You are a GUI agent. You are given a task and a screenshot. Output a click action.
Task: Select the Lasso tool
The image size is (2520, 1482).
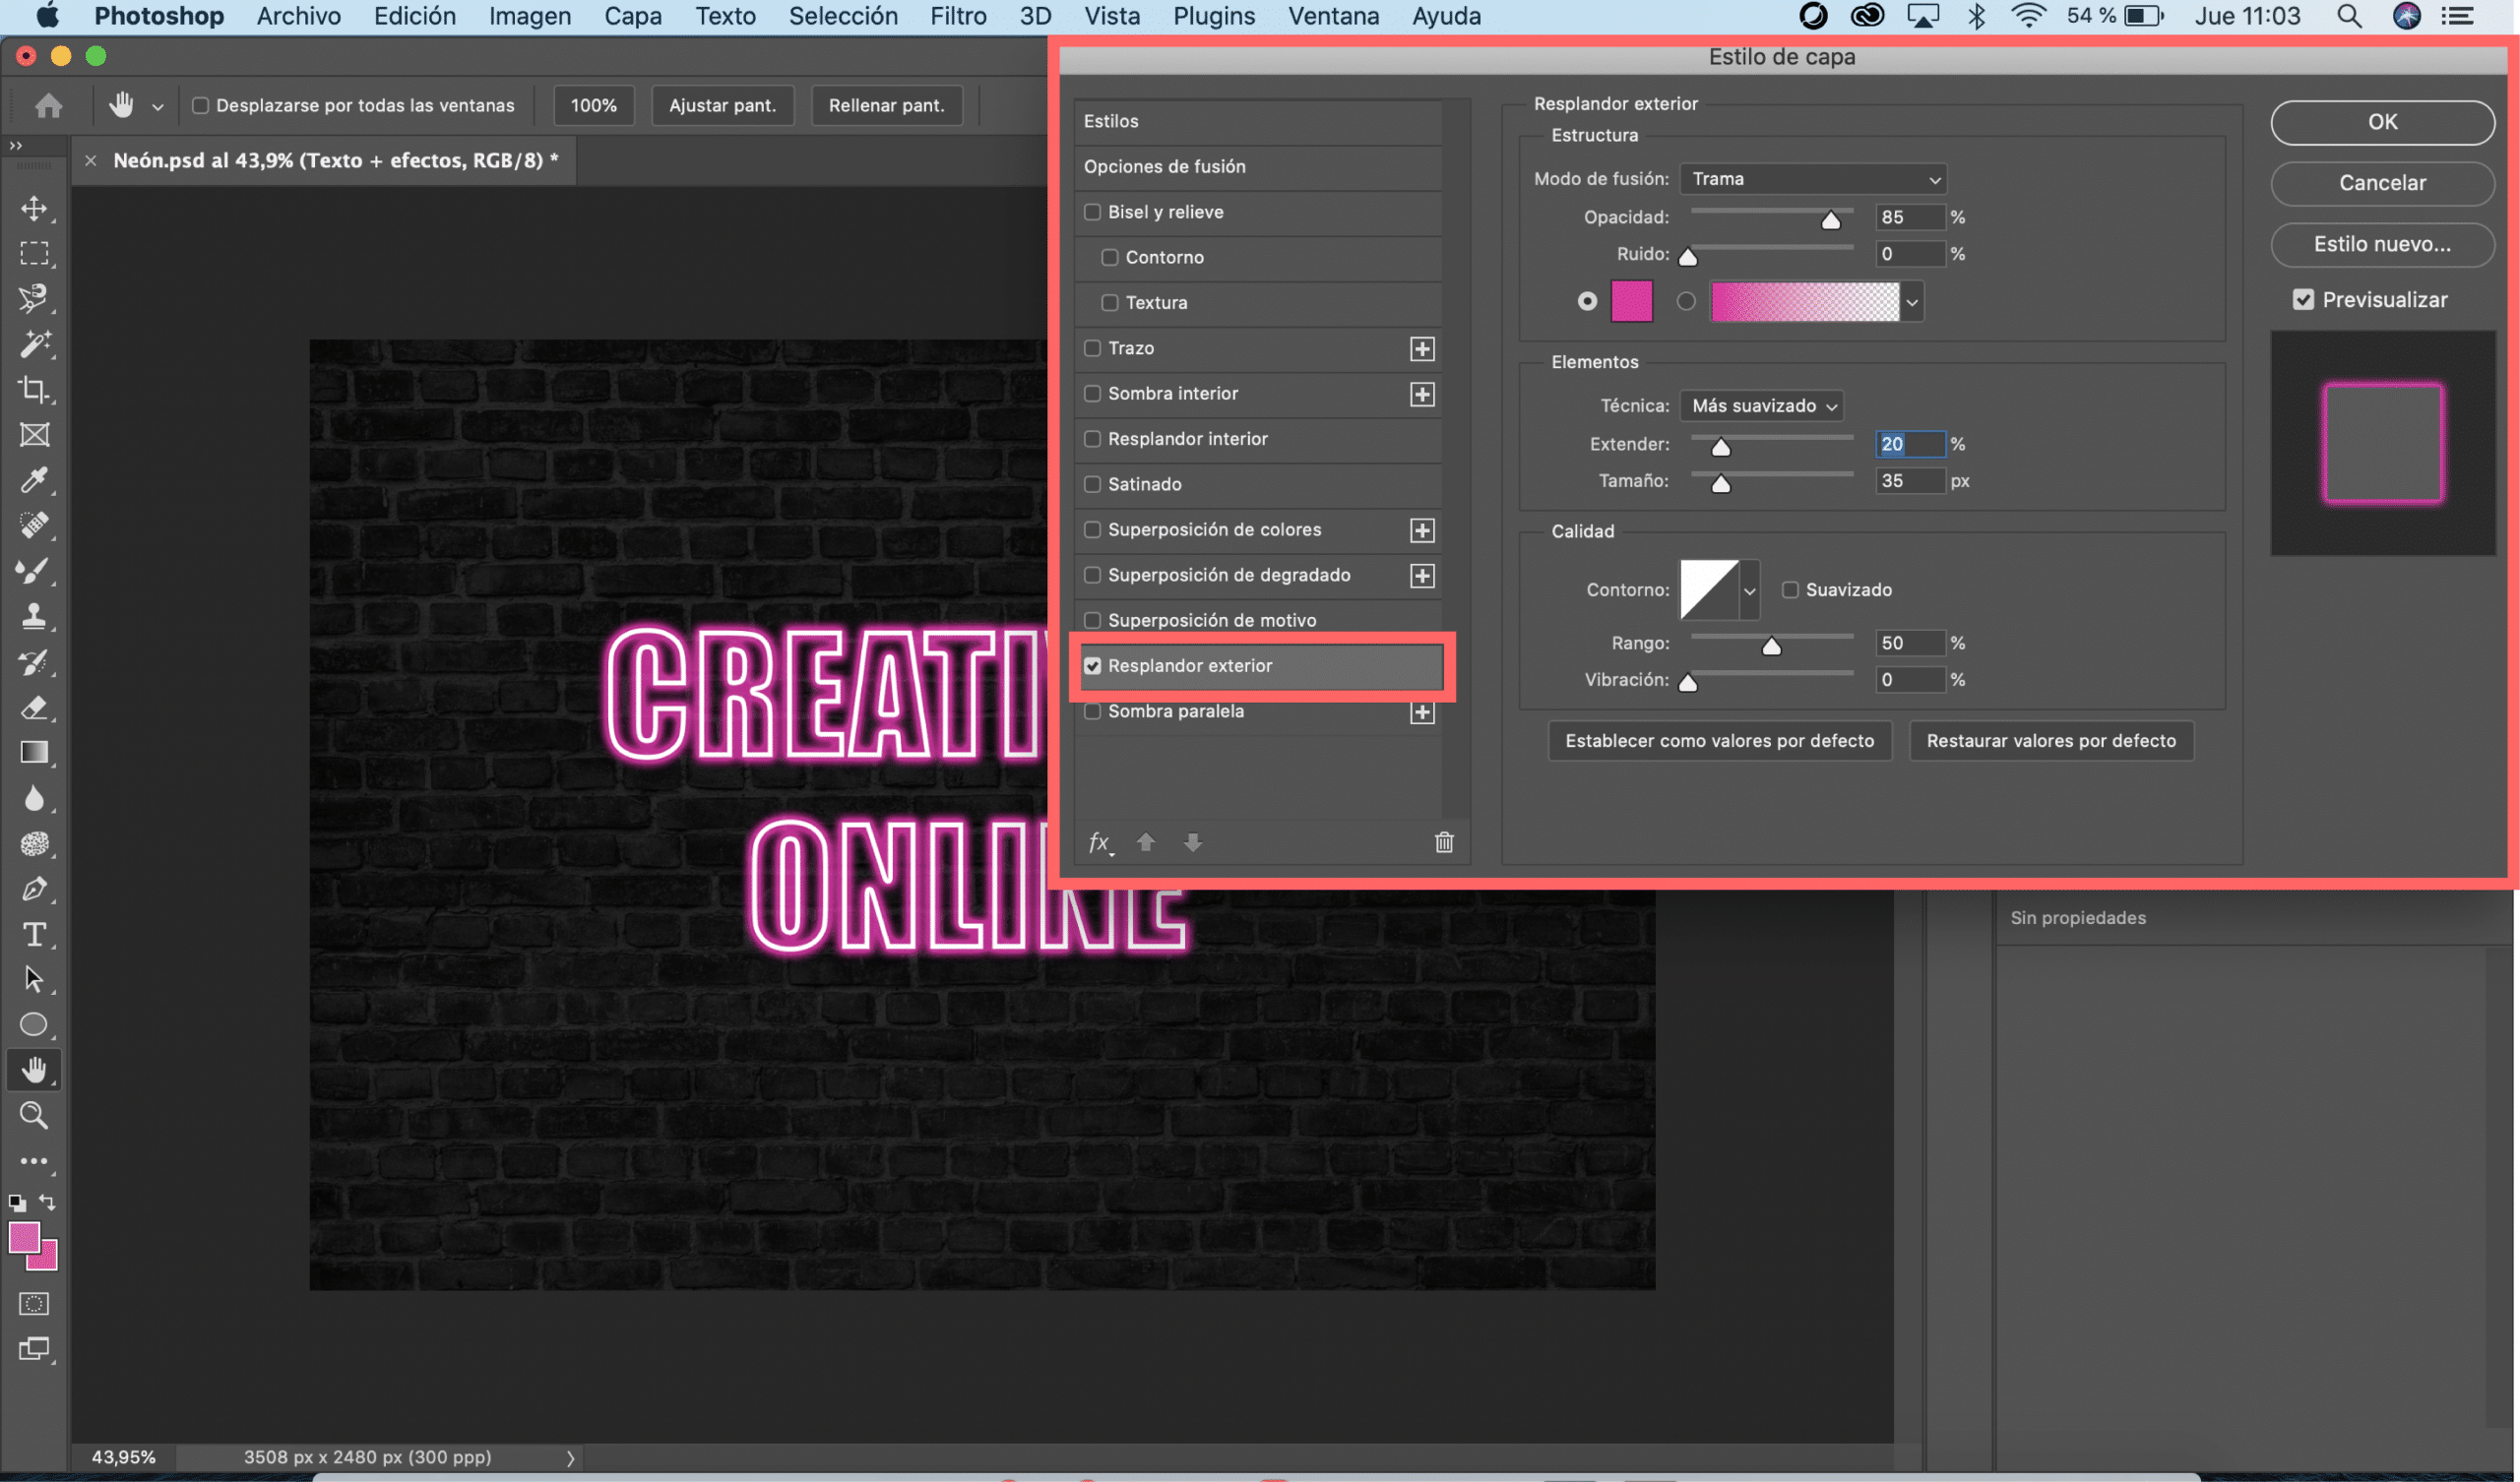34,298
